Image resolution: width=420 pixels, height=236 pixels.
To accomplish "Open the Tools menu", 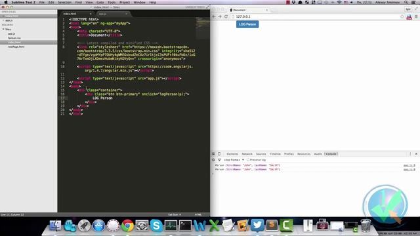I will tap(112, 3).
